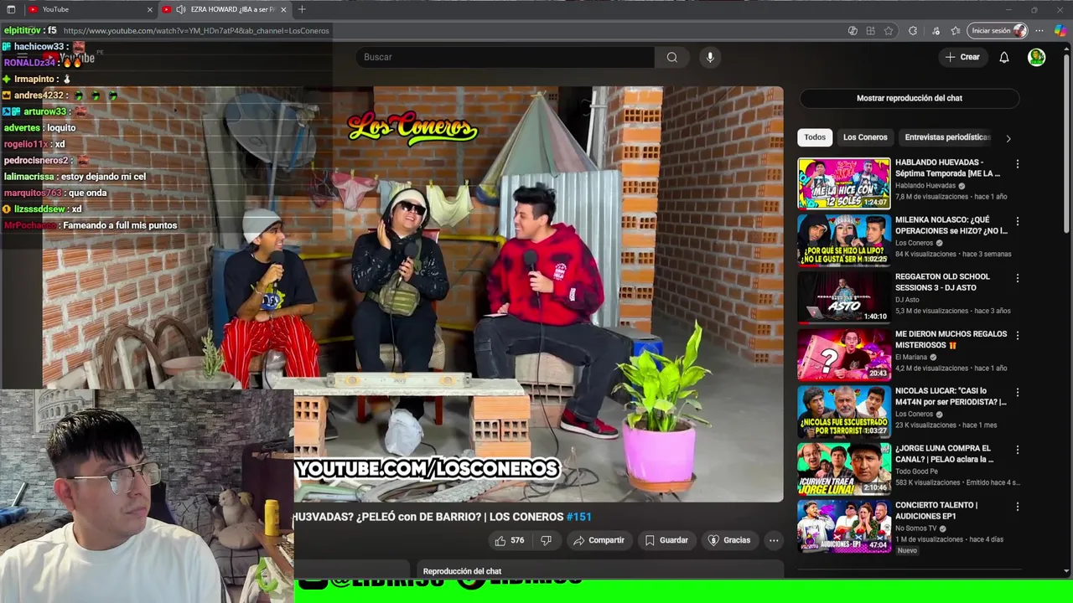
Task: Open more actions under the video
Action: (x=774, y=540)
